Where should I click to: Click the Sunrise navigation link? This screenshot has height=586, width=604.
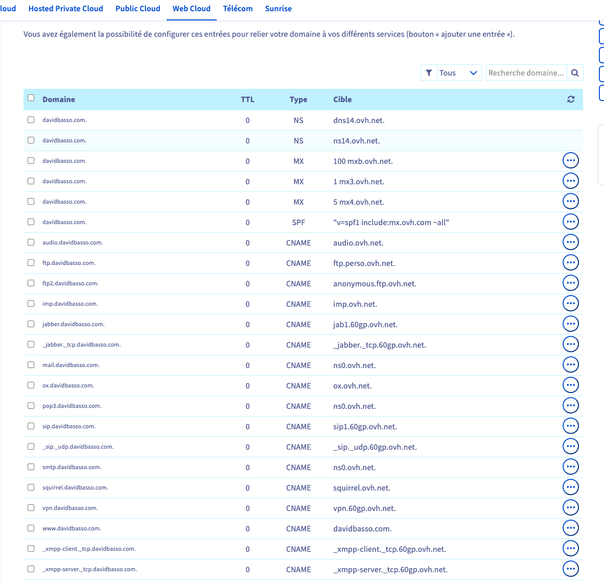pyautogui.click(x=278, y=9)
